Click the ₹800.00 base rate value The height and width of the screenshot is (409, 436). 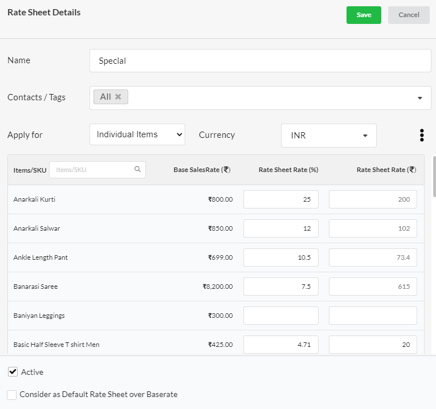tap(221, 199)
